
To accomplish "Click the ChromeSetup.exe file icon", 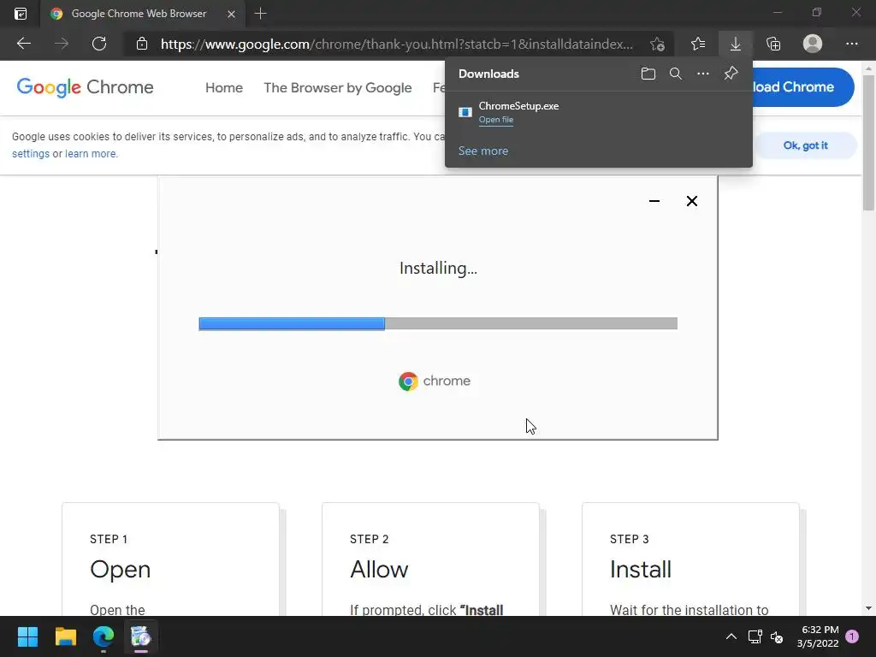I will (465, 112).
